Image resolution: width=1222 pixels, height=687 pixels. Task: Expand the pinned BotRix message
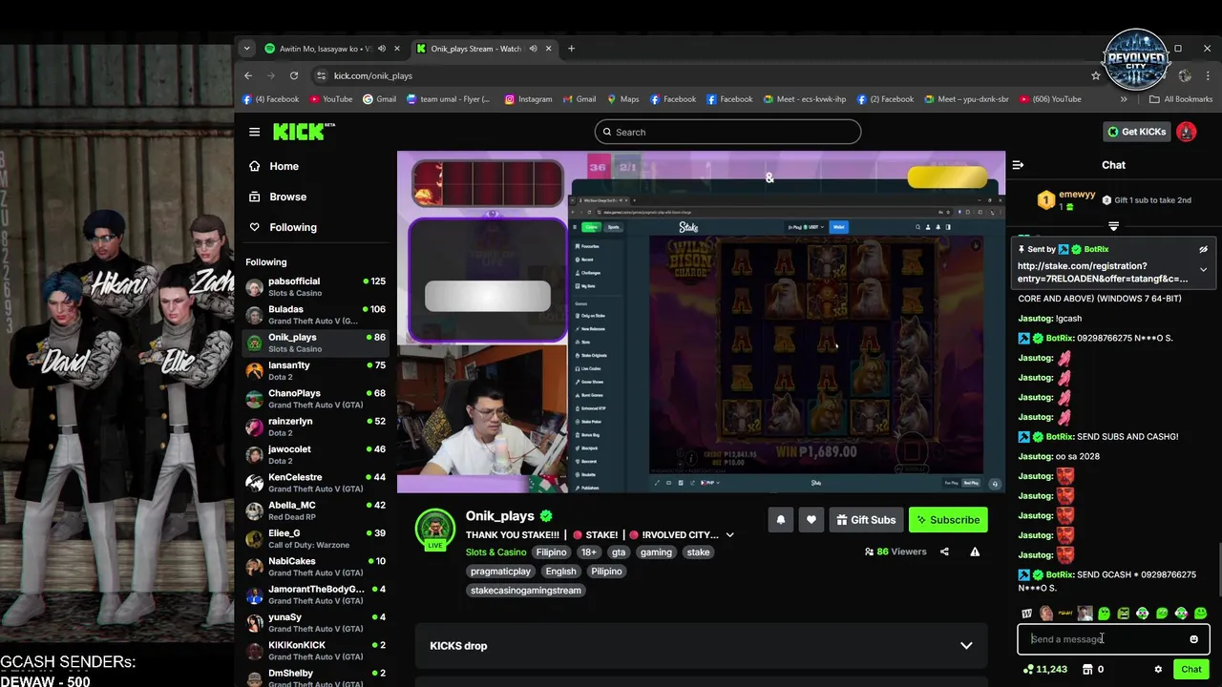tap(1203, 270)
